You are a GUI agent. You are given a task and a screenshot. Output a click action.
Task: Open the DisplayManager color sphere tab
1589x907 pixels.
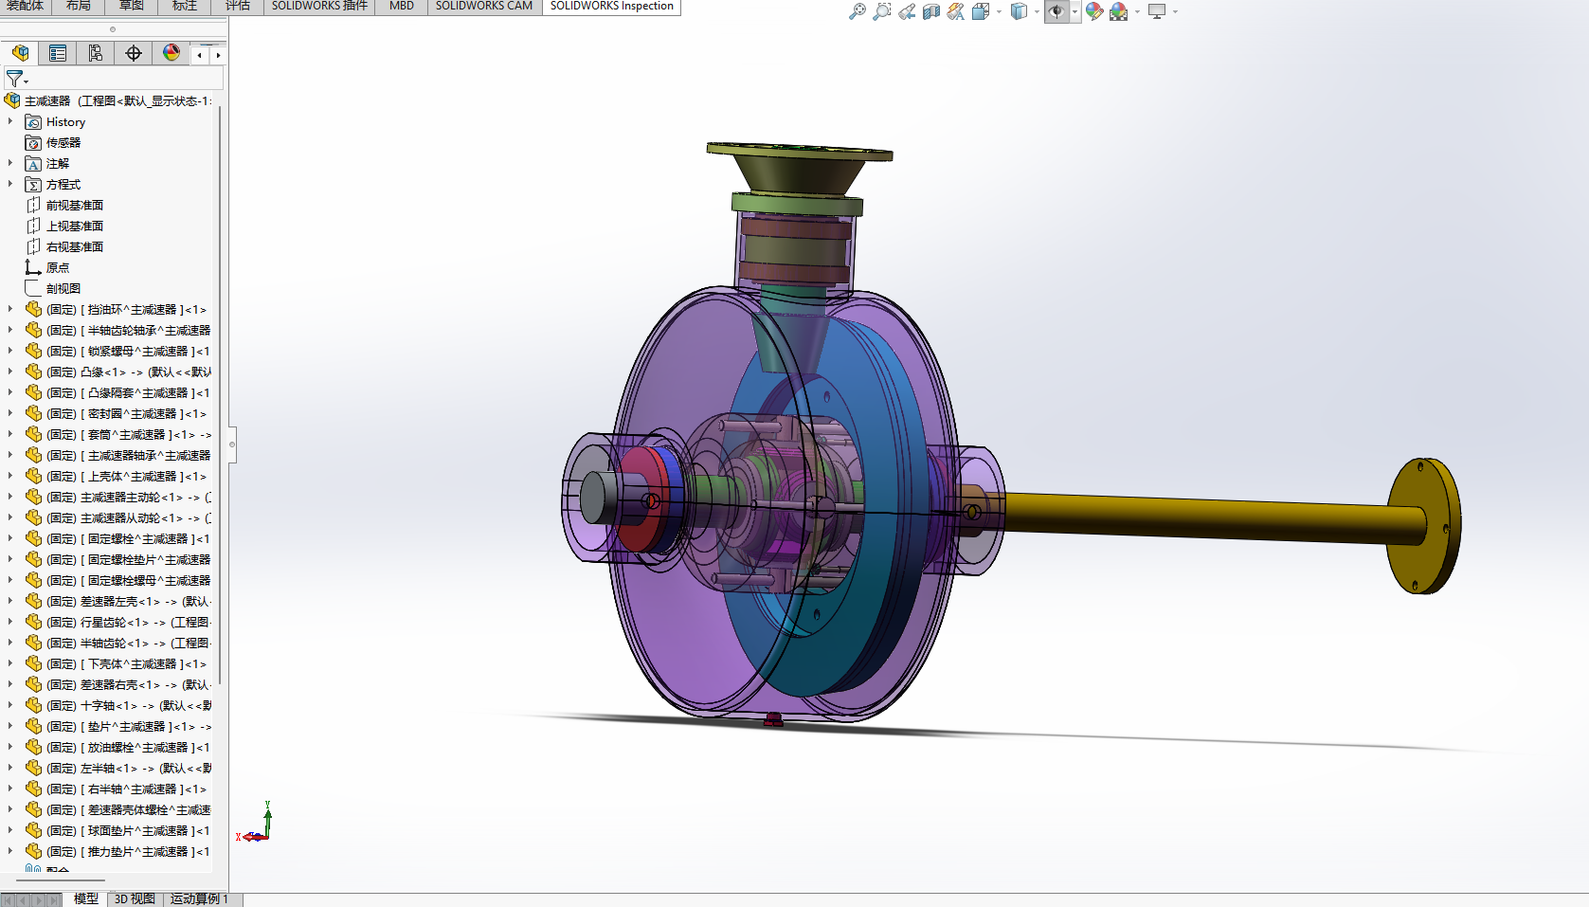point(172,53)
